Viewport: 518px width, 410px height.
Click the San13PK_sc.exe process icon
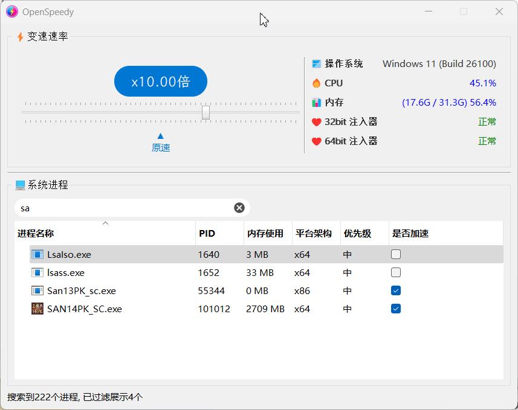[37, 290]
